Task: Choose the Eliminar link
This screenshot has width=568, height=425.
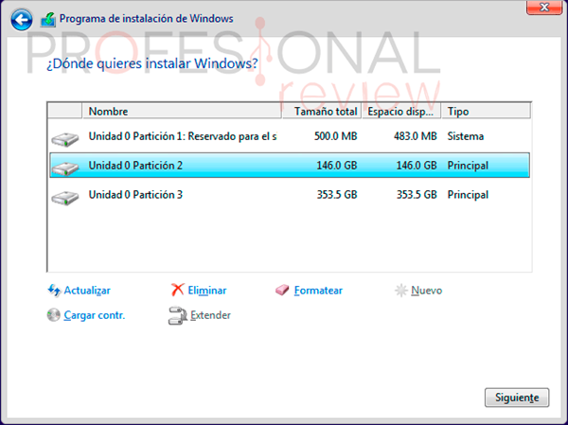Action: pyautogui.click(x=206, y=291)
